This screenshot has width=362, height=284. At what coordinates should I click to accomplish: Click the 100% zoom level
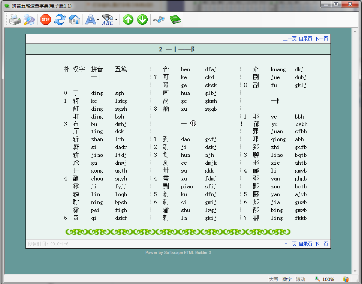tap(328, 279)
